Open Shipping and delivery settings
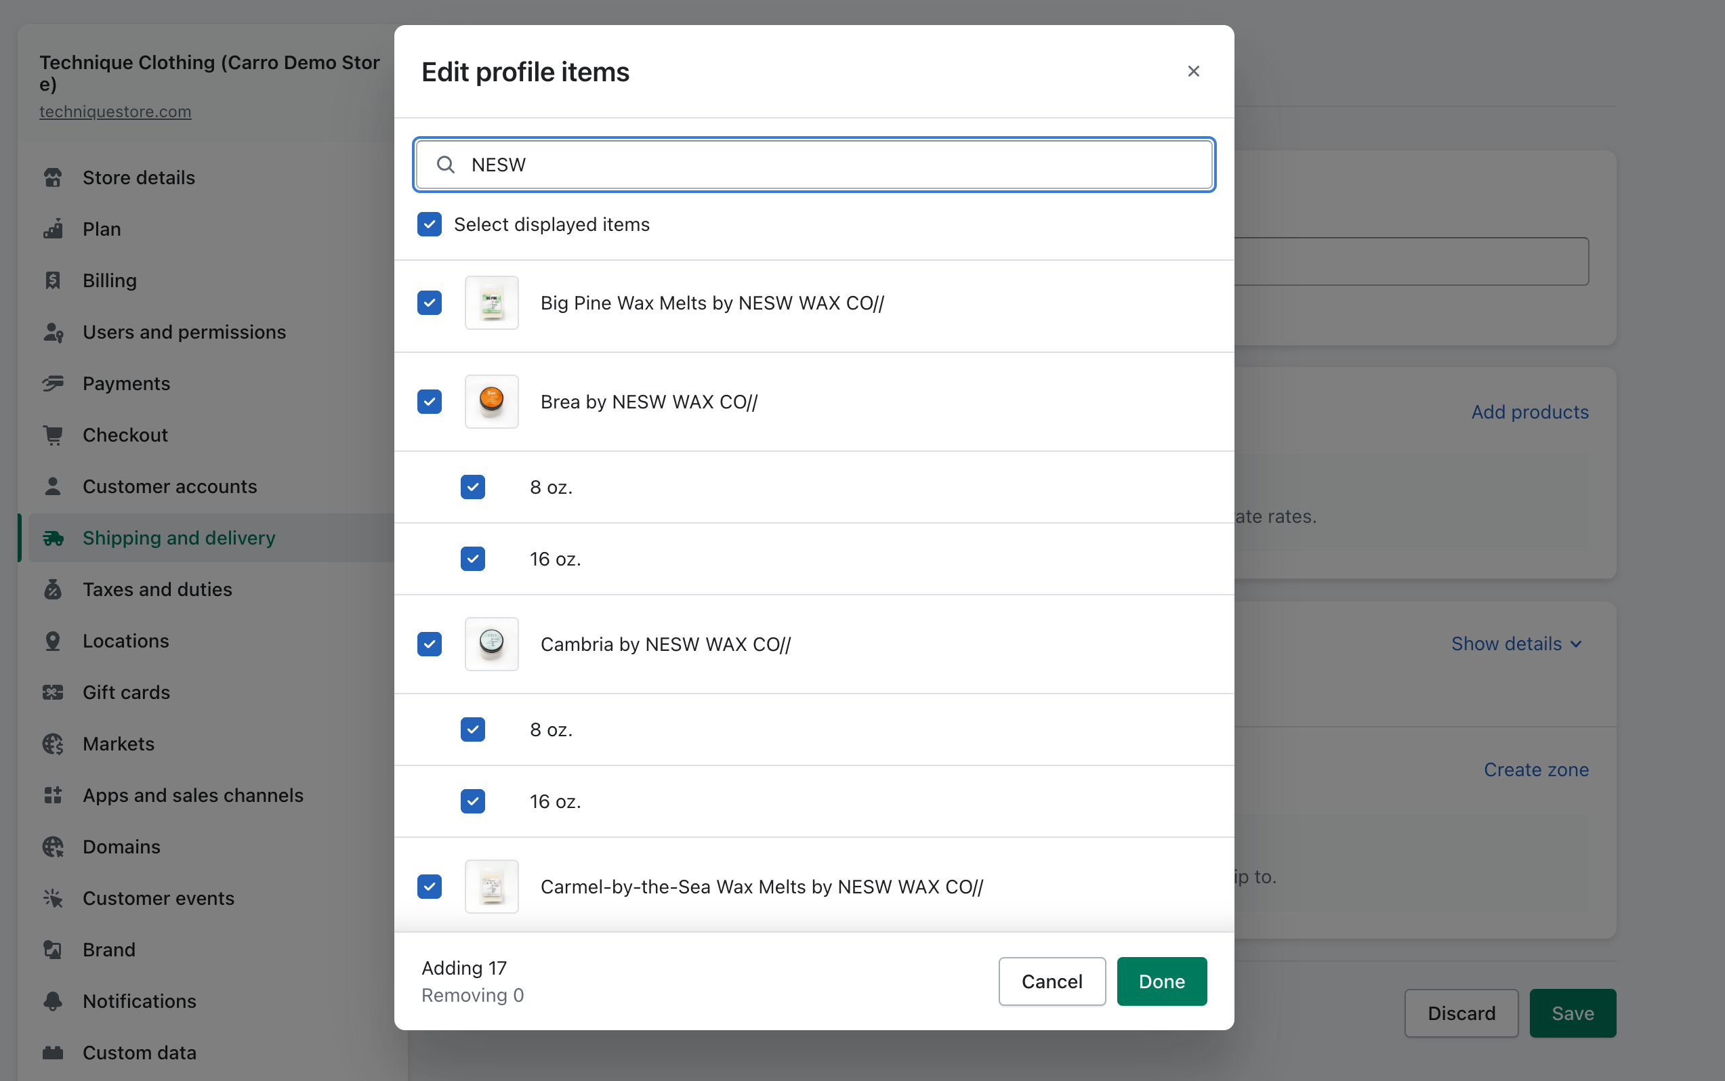Viewport: 1725px width, 1081px height. (x=179, y=538)
